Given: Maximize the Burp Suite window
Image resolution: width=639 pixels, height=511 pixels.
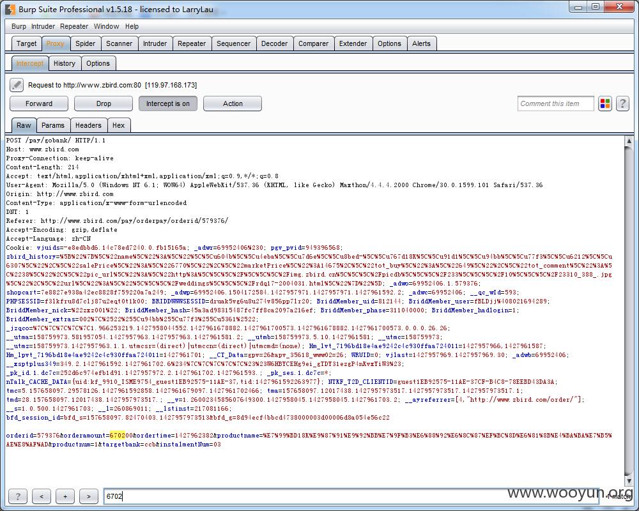Looking at the screenshot, I should pos(596,6).
